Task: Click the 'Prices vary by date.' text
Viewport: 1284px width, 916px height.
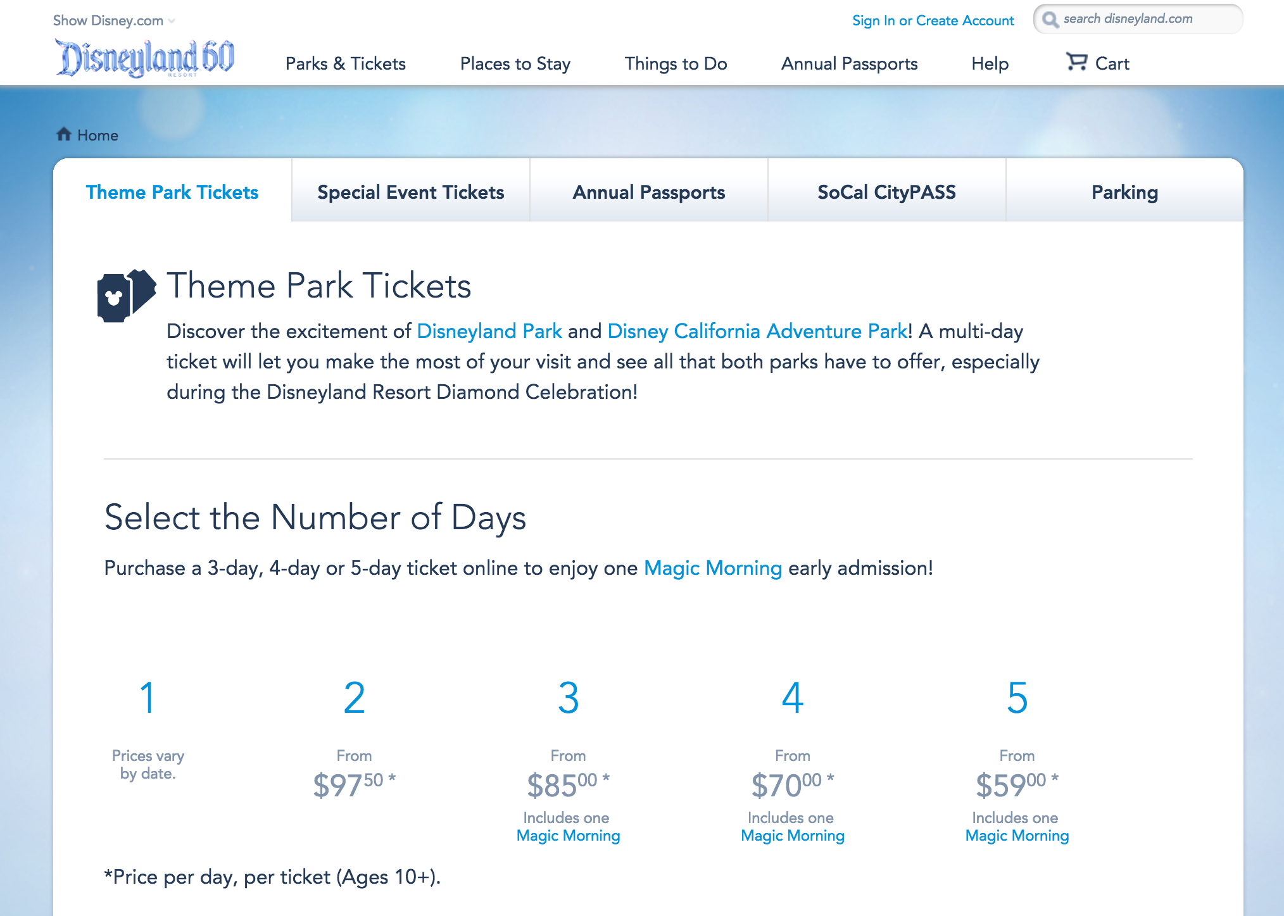Action: click(x=148, y=764)
